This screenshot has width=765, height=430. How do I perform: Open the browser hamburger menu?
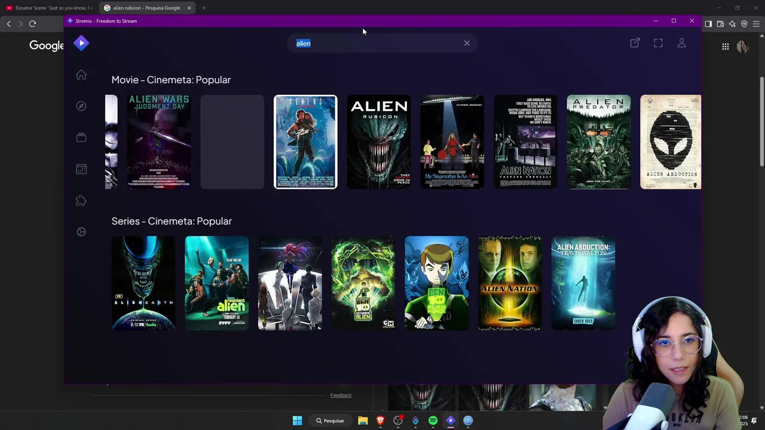click(x=756, y=24)
